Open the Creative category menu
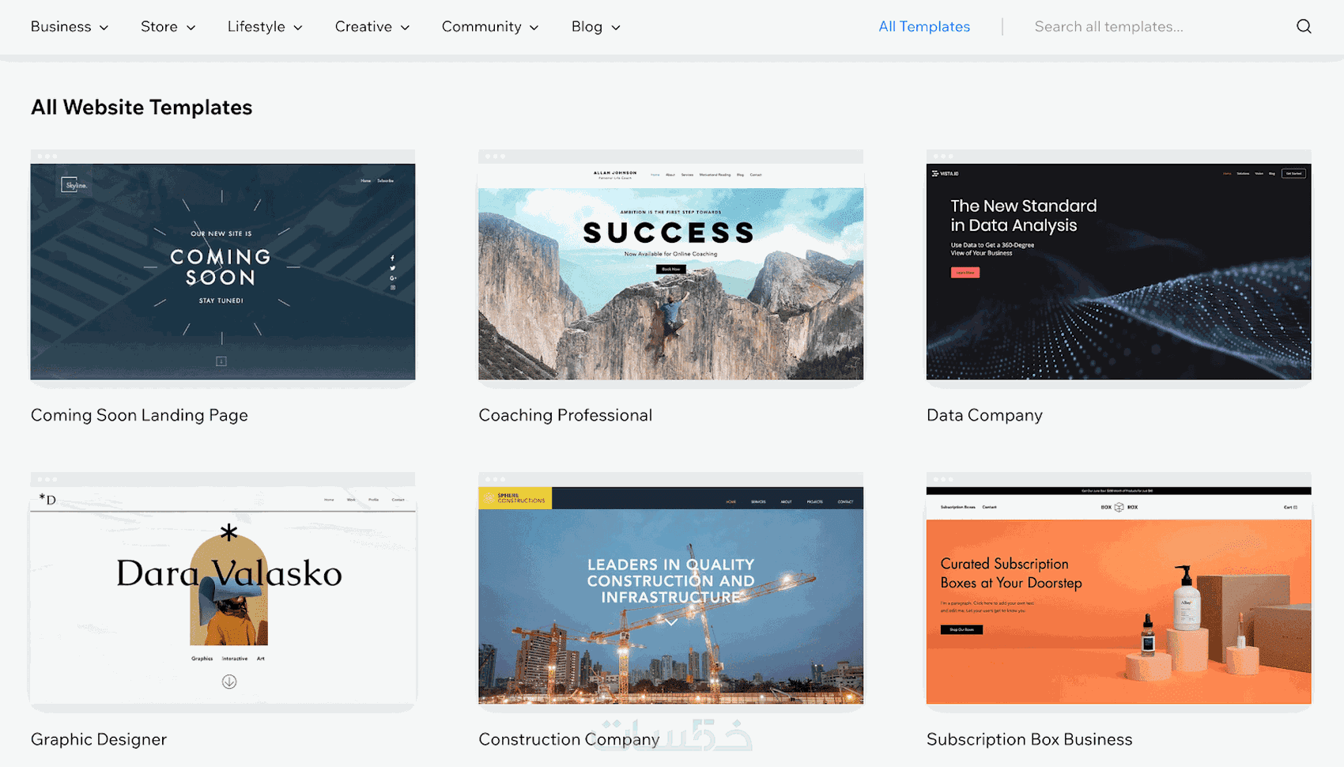The height and width of the screenshot is (767, 1344). pos(364,27)
